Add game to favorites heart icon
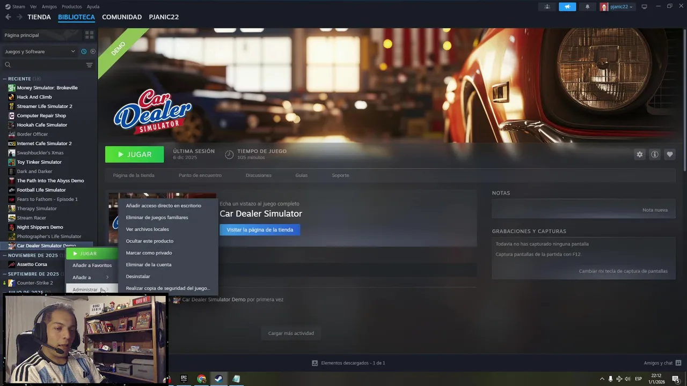 coord(669,154)
